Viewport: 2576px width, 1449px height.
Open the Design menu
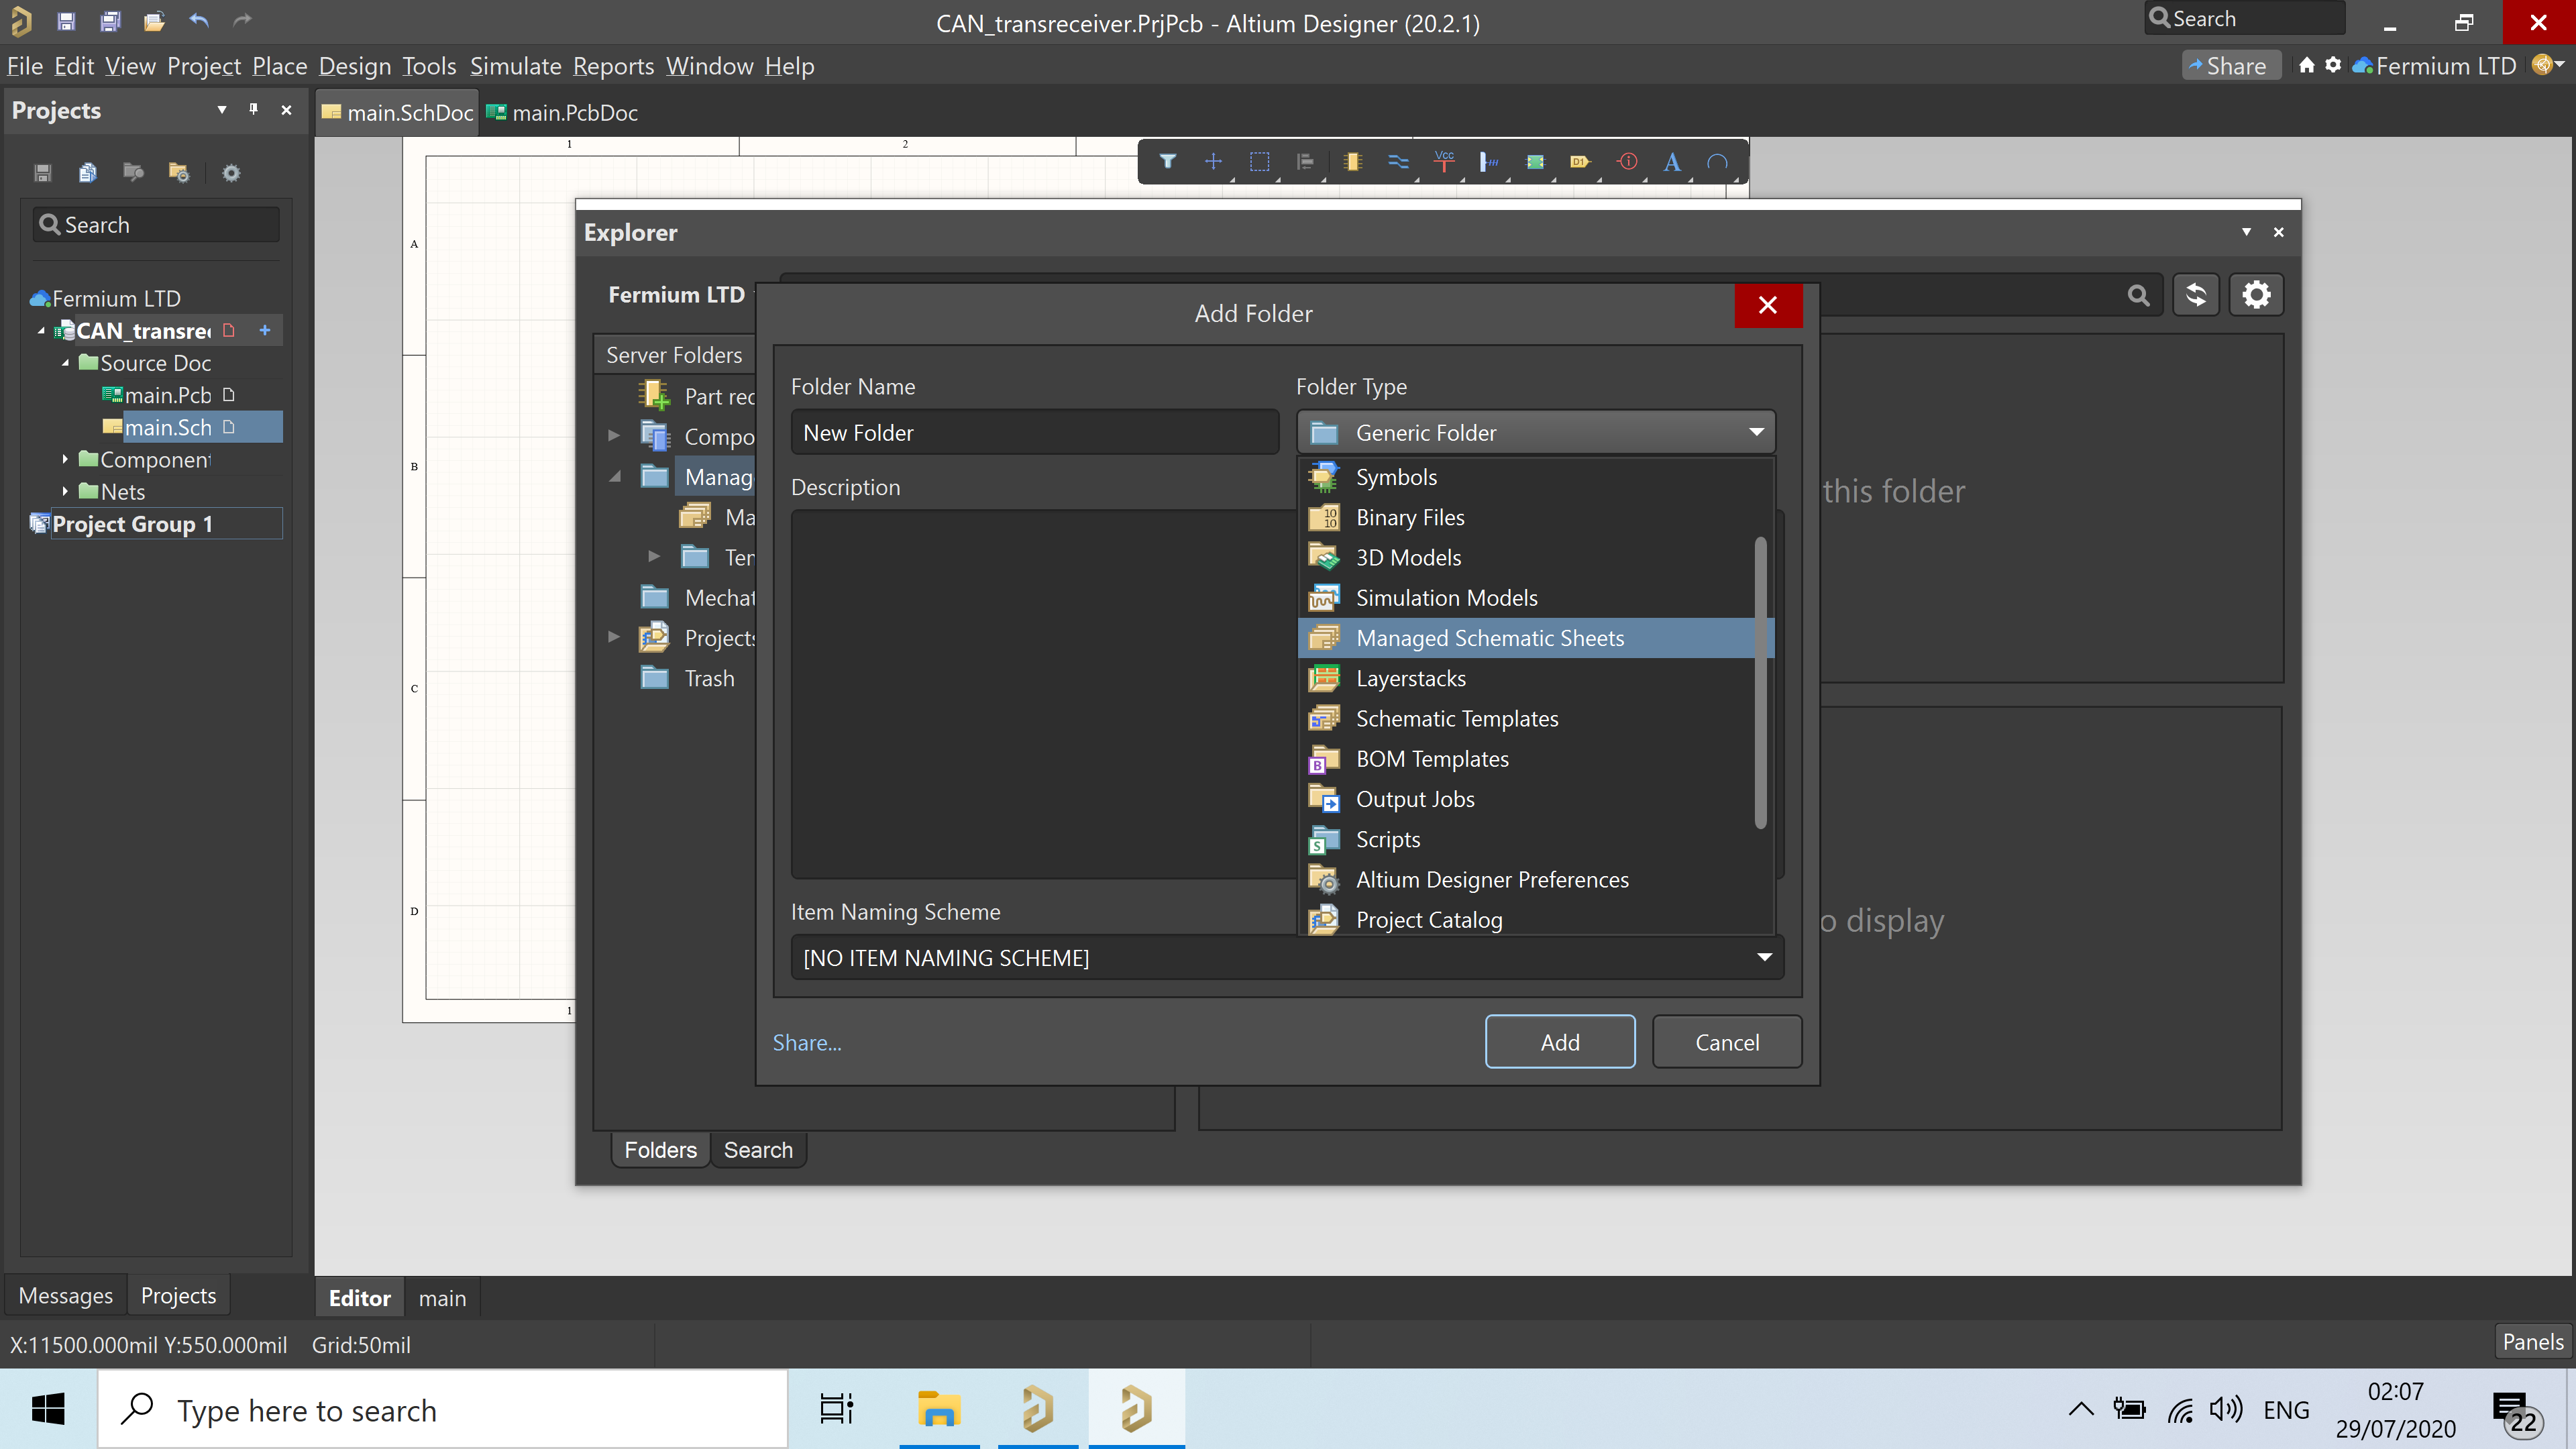(x=354, y=66)
